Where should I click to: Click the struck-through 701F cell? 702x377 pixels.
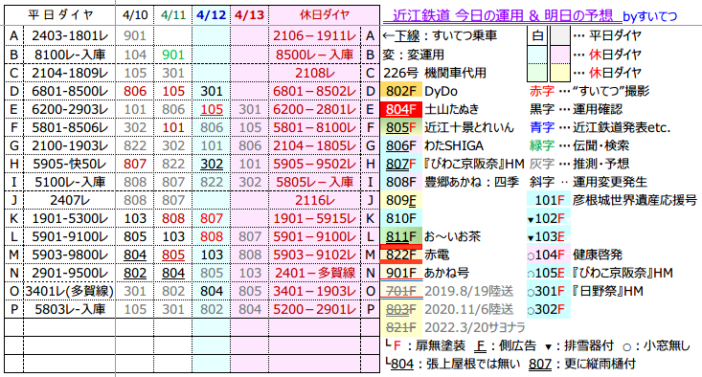coord(401,291)
